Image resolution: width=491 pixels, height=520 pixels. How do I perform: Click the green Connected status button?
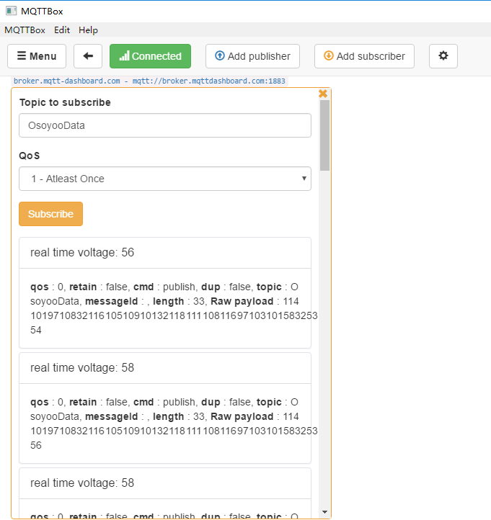click(150, 56)
